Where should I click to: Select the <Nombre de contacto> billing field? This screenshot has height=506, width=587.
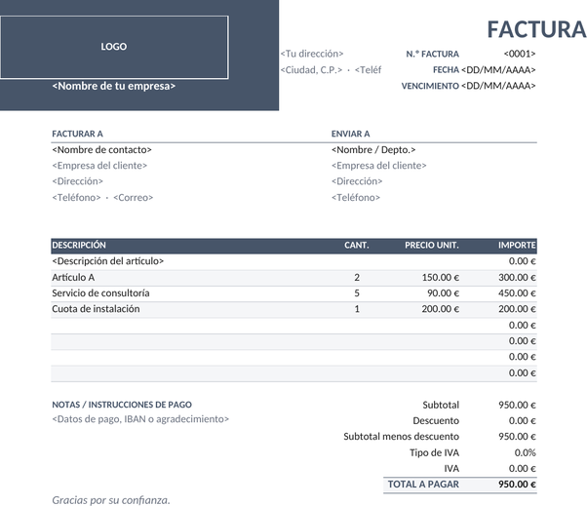pyautogui.click(x=101, y=150)
